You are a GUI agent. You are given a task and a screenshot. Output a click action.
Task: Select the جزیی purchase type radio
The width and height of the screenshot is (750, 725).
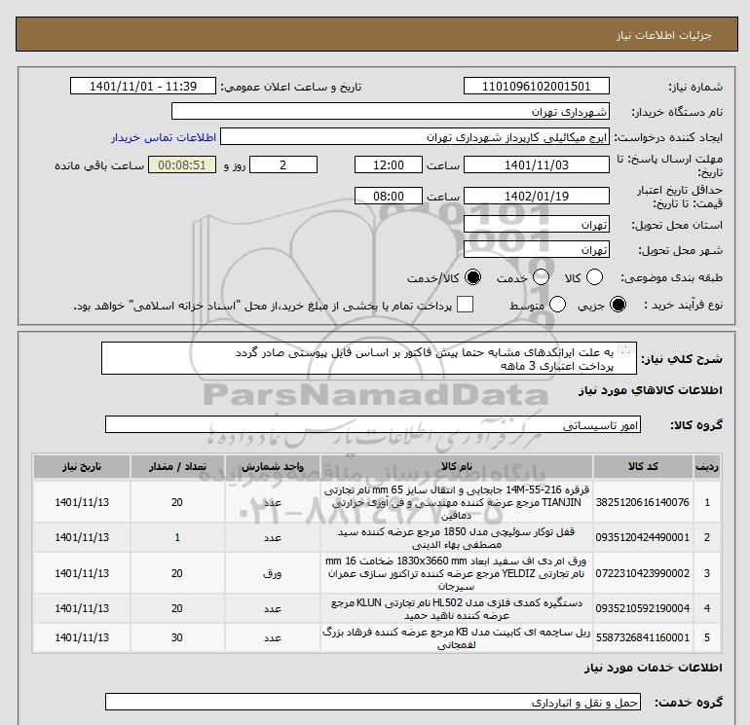point(618,305)
